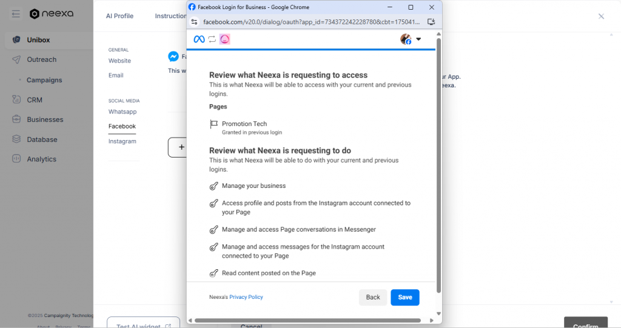
Task: Click the Facebook profile avatar picture
Action: [x=406, y=39]
